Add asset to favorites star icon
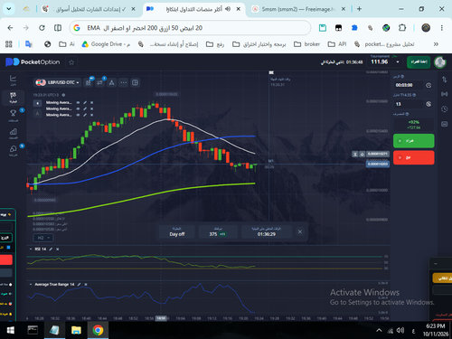Screen dimensions: 452x339 click(71, 62)
